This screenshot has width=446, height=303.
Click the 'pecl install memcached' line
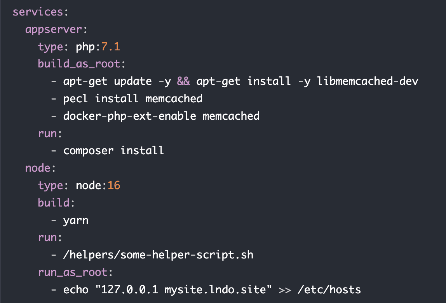point(132,98)
